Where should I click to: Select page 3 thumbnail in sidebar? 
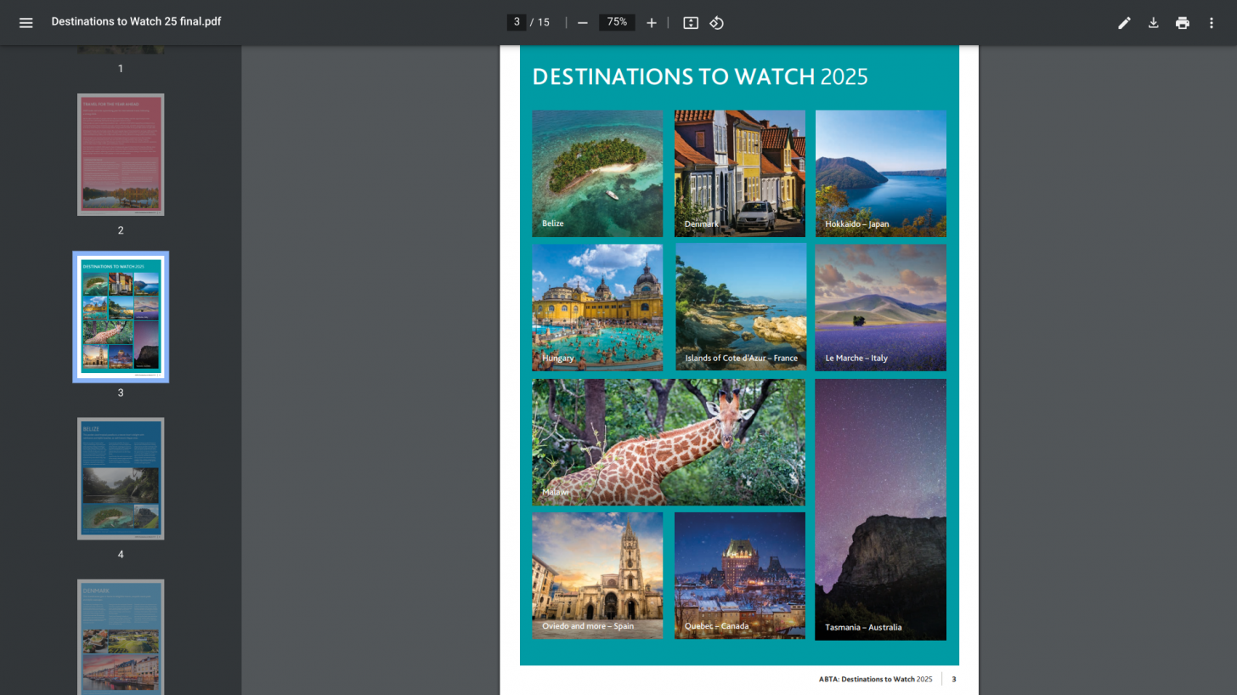pos(121,316)
